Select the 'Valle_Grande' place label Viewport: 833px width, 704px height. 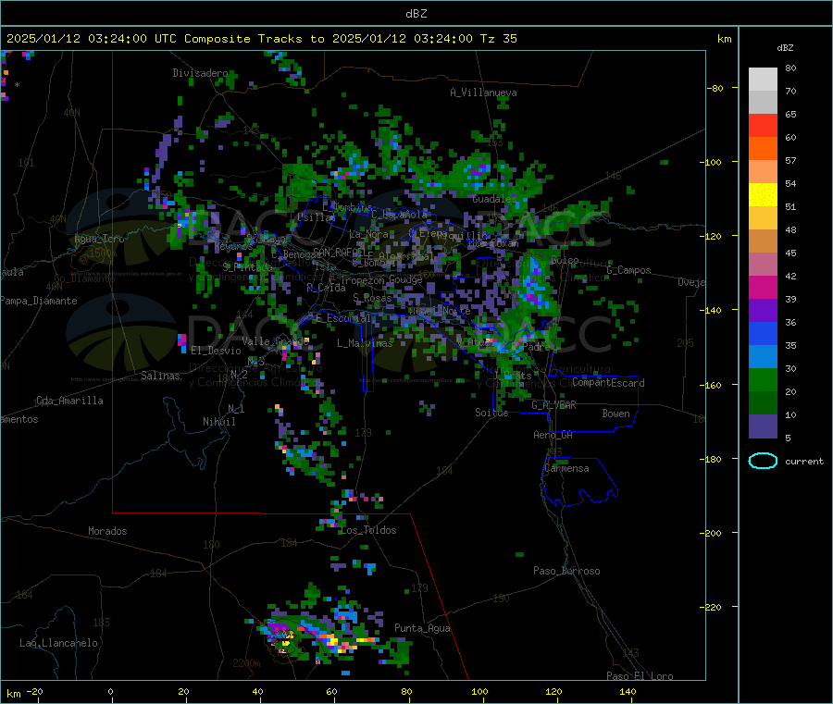pos(275,340)
